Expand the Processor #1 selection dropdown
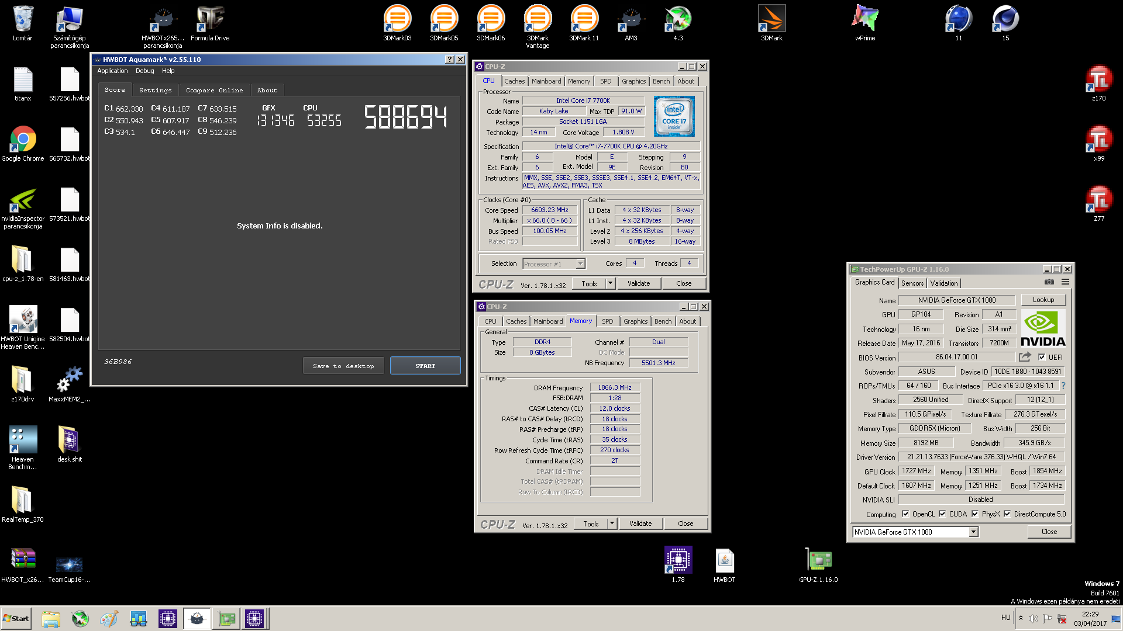This screenshot has width=1123, height=631. pyautogui.click(x=580, y=264)
